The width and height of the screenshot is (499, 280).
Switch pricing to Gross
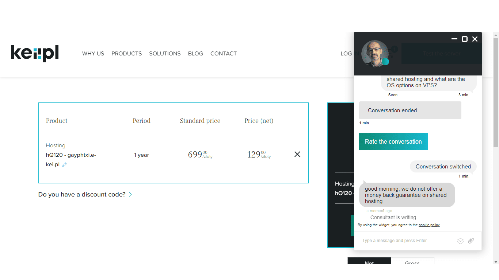pos(412,261)
